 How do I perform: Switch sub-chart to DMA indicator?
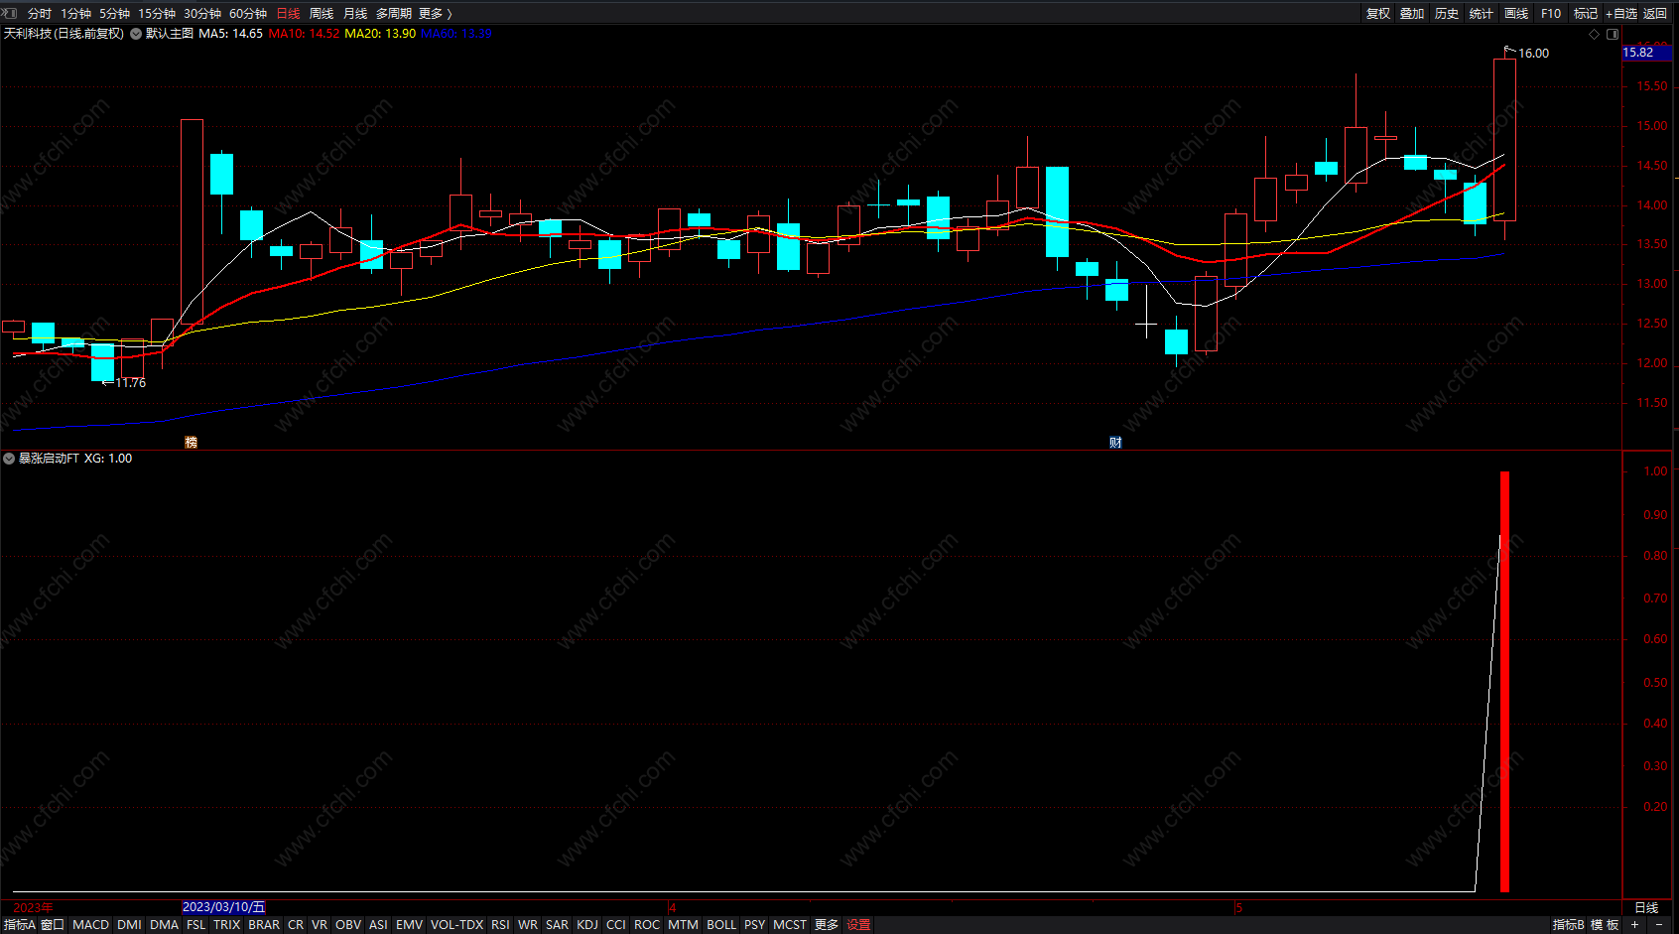pos(164,925)
